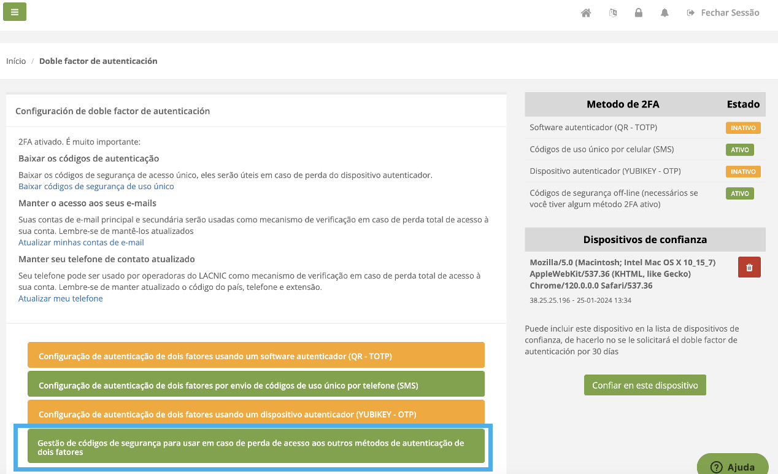This screenshot has height=474, width=778.
Task: Click Fechar Sessão to log out
Action: (x=723, y=13)
